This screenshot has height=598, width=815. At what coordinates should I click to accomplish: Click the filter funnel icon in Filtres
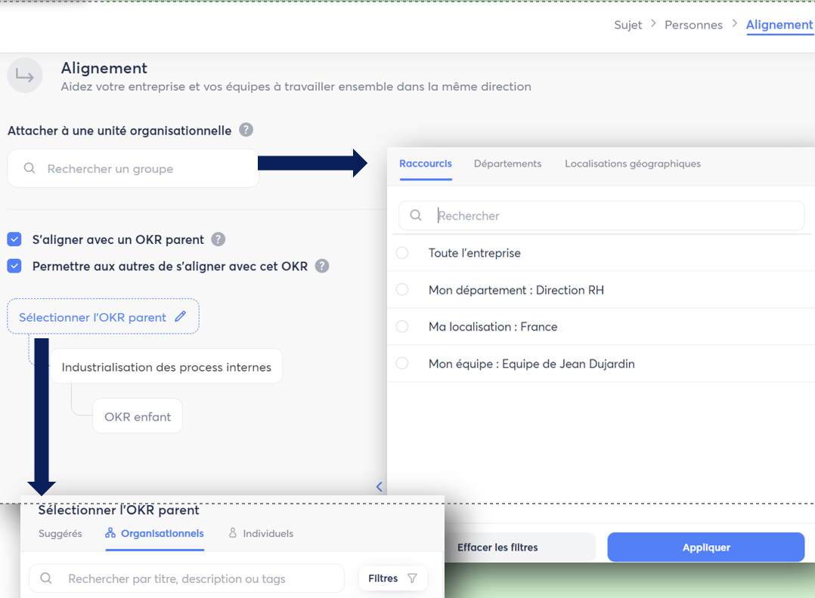click(412, 578)
